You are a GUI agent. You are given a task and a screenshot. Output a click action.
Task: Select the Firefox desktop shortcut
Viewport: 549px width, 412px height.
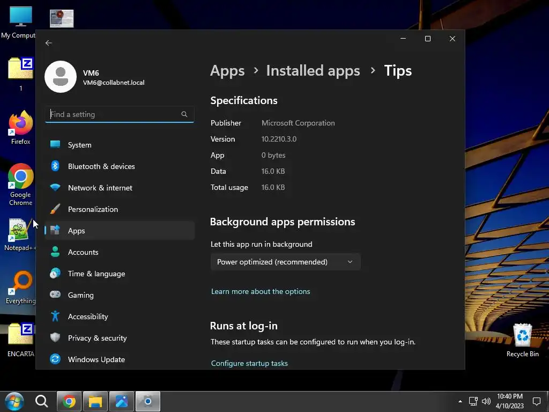[21, 128]
